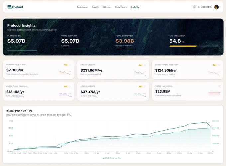The height and width of the screenshot is (166, 226).
Task: Click the $2.38B/yr value
Action: (15, 70)
